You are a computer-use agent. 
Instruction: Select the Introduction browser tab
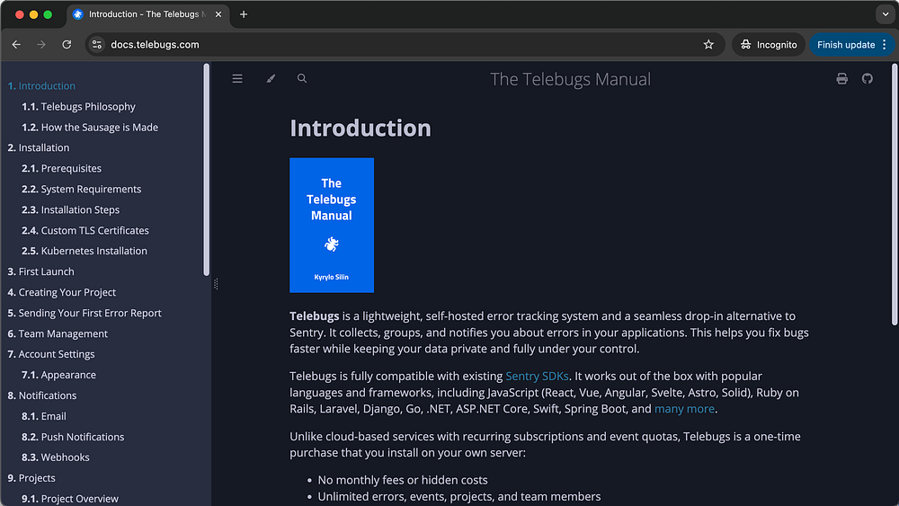148,14
